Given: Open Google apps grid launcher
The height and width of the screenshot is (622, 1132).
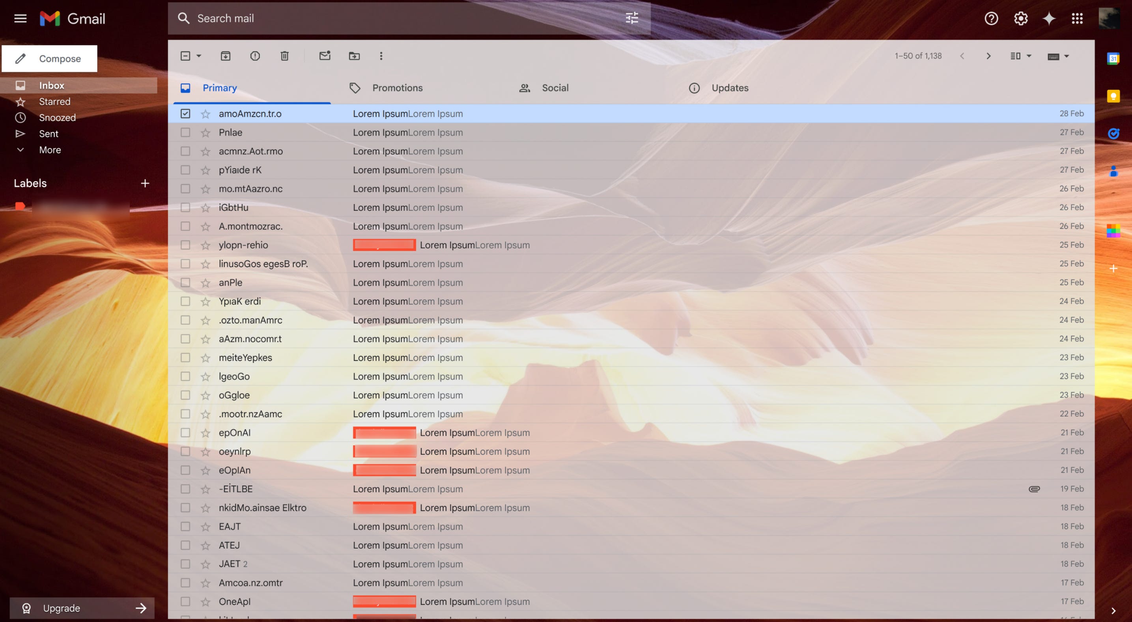Looking at the screenshot, I should (x=1077, y=19).
